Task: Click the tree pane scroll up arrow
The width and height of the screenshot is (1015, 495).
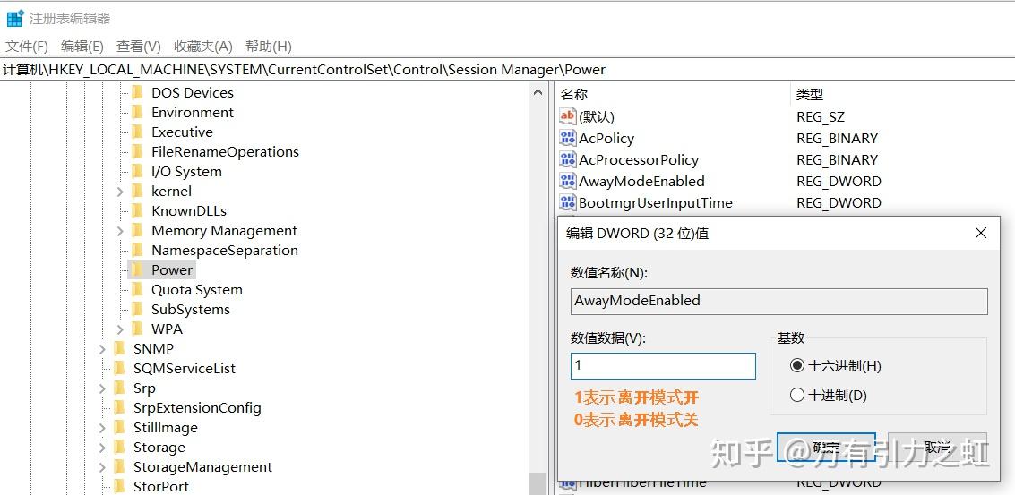Action: pos(538,92)
